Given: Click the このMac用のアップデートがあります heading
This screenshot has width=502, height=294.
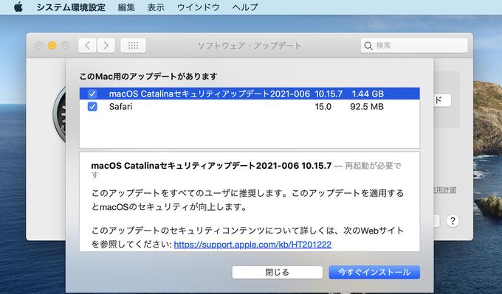Looking at the screenshot, I should 148,77.
